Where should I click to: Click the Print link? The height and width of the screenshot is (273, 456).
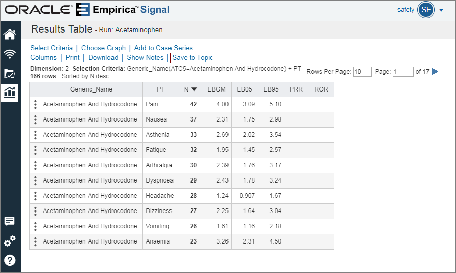coord(73,57)
